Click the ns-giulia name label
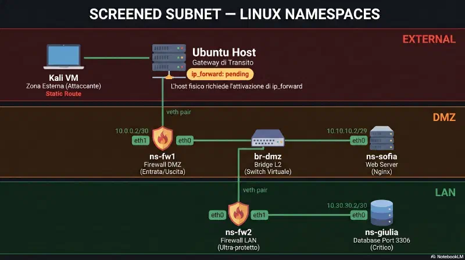Image resolution: width=465 pixels, height=260 pixels. [382, 232]
